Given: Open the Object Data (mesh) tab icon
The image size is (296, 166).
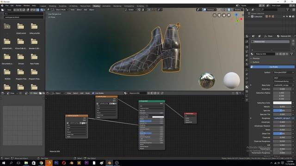Looking at the screenshot, I should pos(247,83).
